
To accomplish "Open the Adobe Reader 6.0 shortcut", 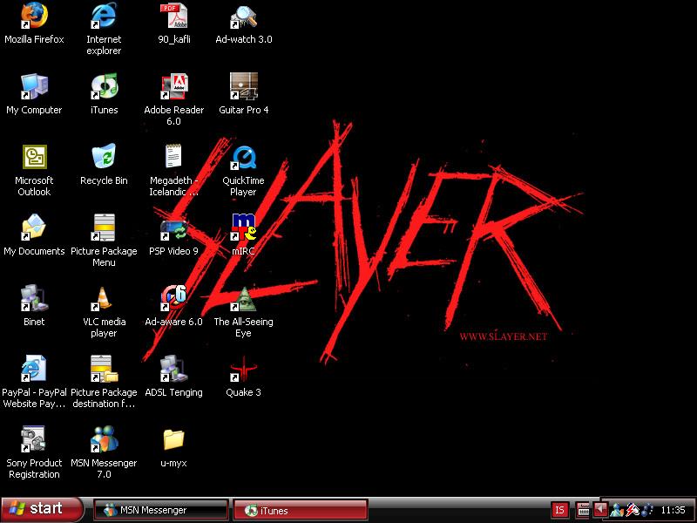I will [173, 86].
